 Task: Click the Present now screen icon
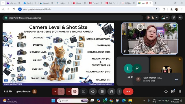click(84, 91)
